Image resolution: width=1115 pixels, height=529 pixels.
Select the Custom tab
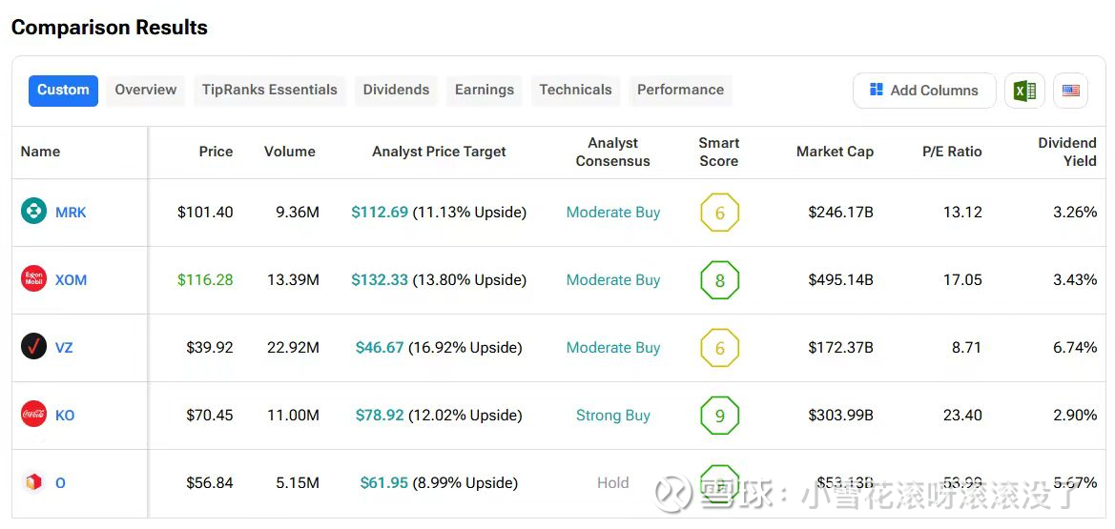63,90
